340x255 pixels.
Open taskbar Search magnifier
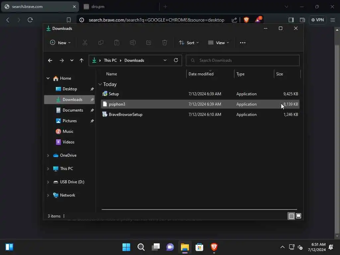141,247
